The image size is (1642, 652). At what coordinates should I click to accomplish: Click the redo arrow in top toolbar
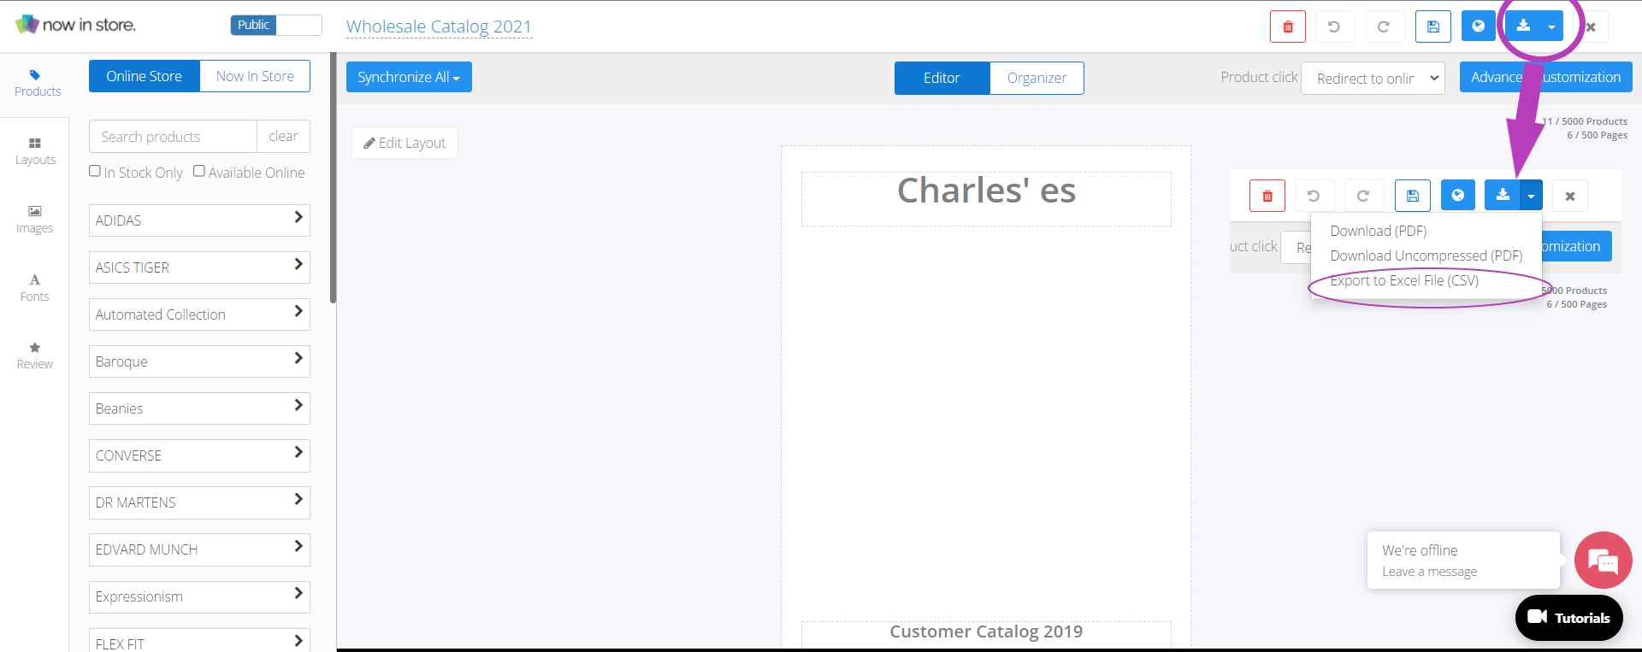coord(1383,26)
